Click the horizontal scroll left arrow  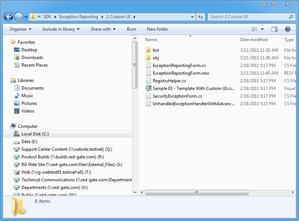[x=142, y=192]
